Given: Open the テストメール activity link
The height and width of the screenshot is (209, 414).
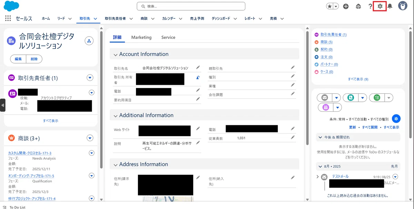Looking at the screenshot, I should (x=340, y=176).
